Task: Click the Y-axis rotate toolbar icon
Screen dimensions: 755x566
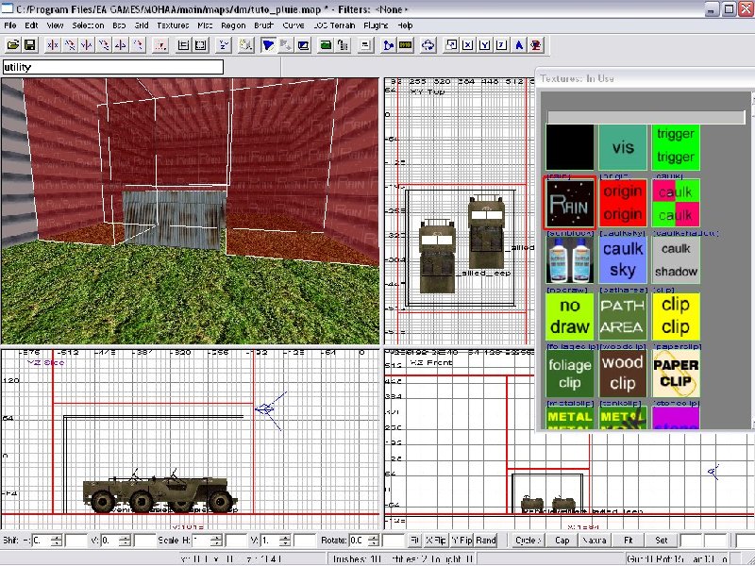Action: pos(104,45)
